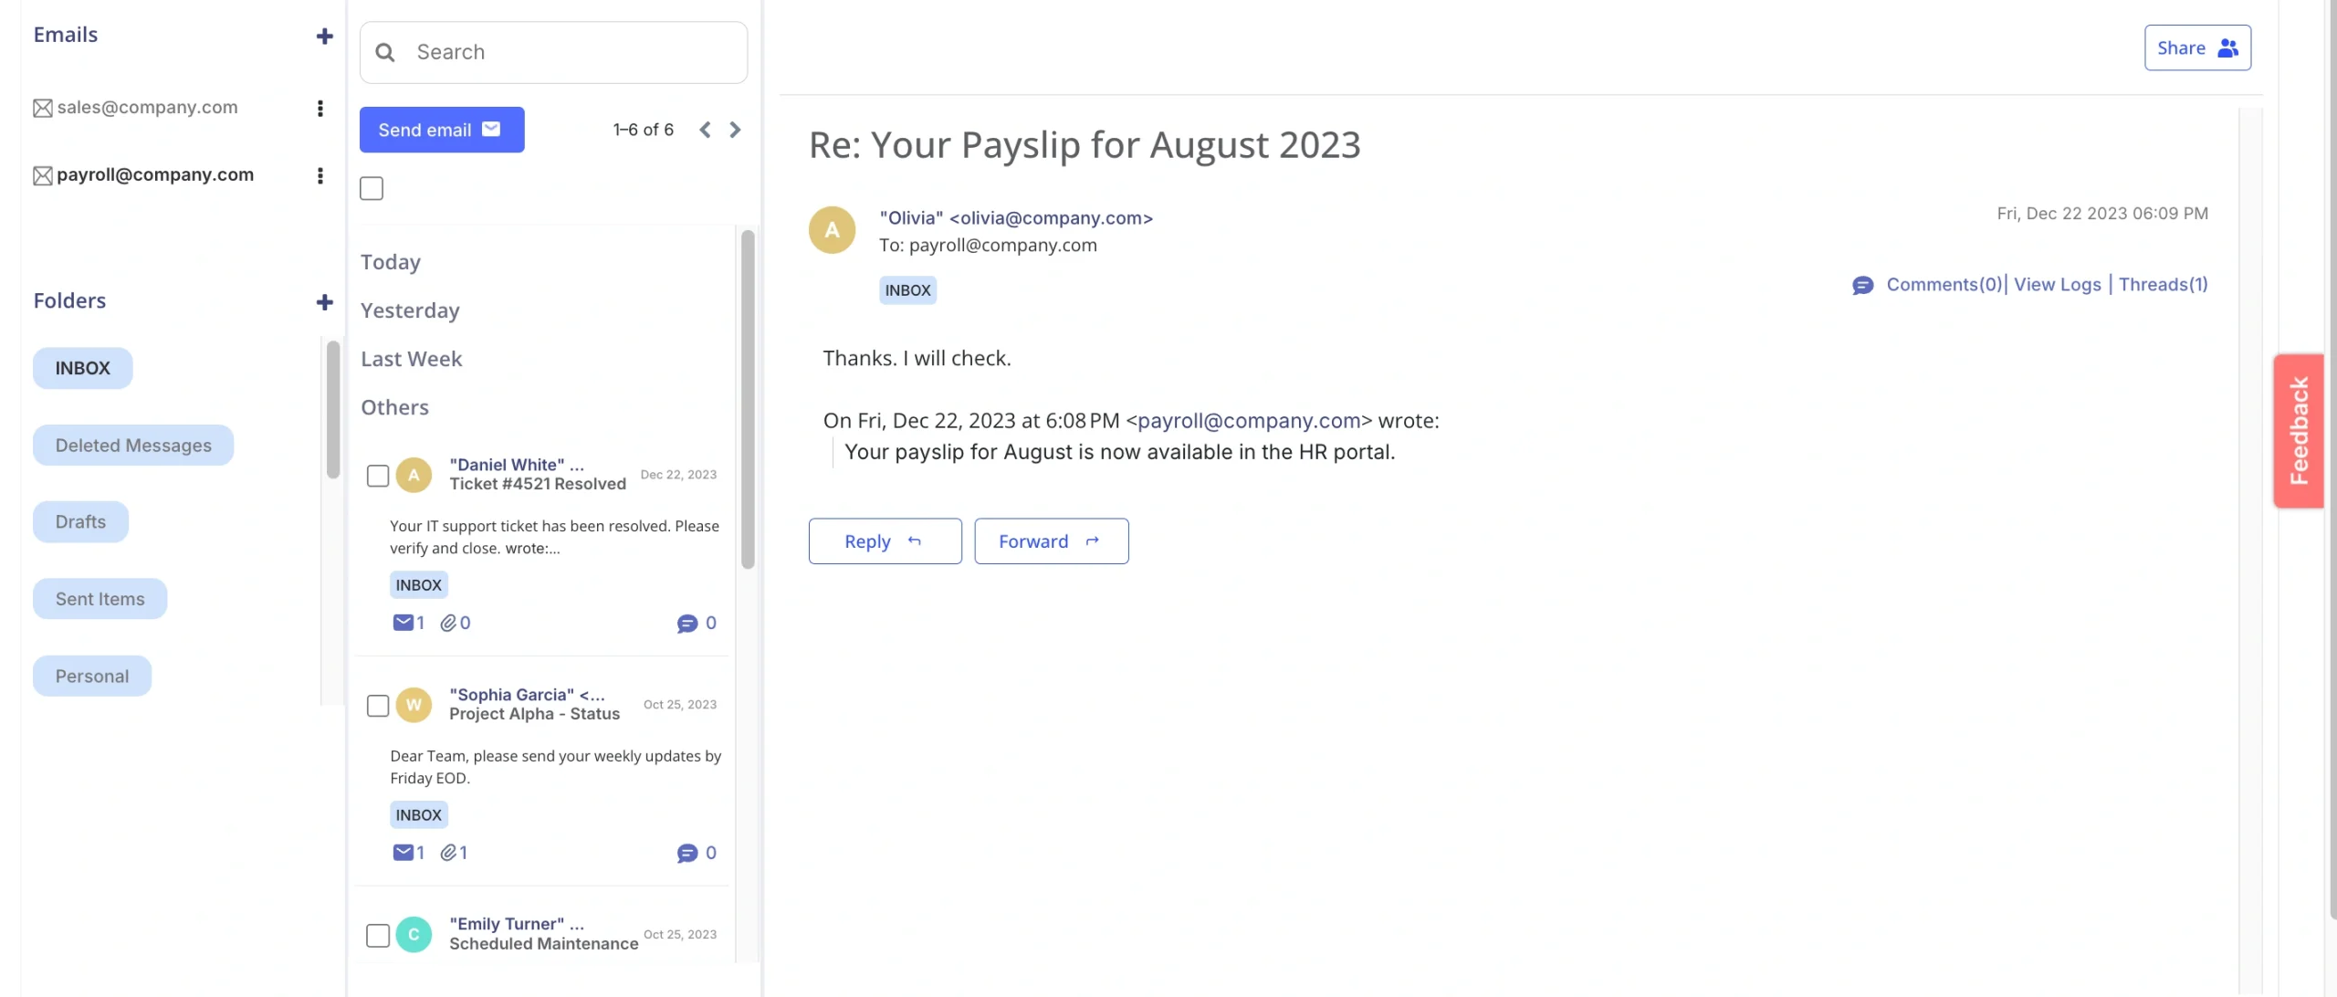Expand the Others section in the email list
This screenshot has width=2337, height=997.
pyautogui.click(x=394, y=407)
